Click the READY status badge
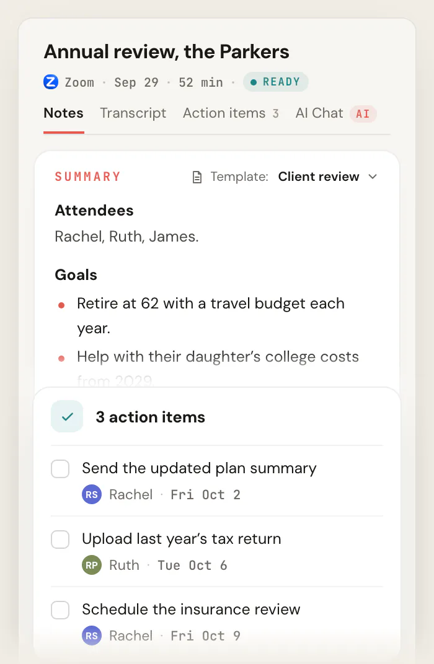 click(275, 82)
